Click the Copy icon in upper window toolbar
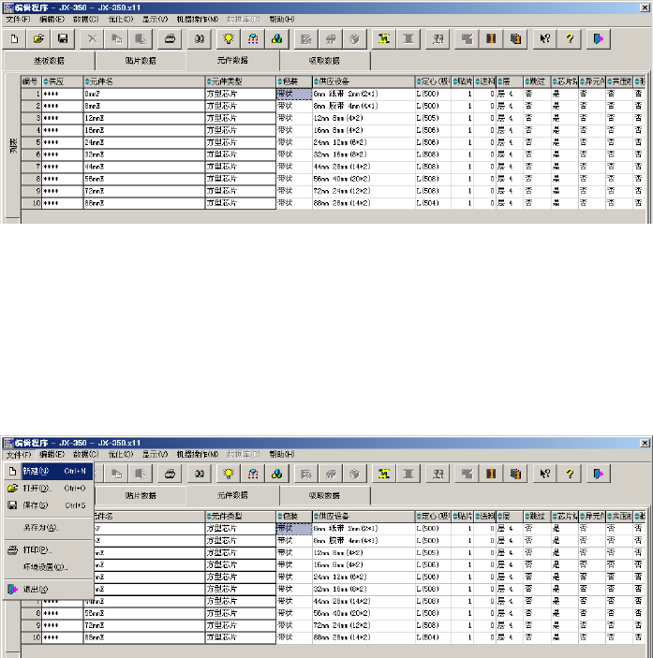The height and width of the screenshot is (658, 653). 116,39
